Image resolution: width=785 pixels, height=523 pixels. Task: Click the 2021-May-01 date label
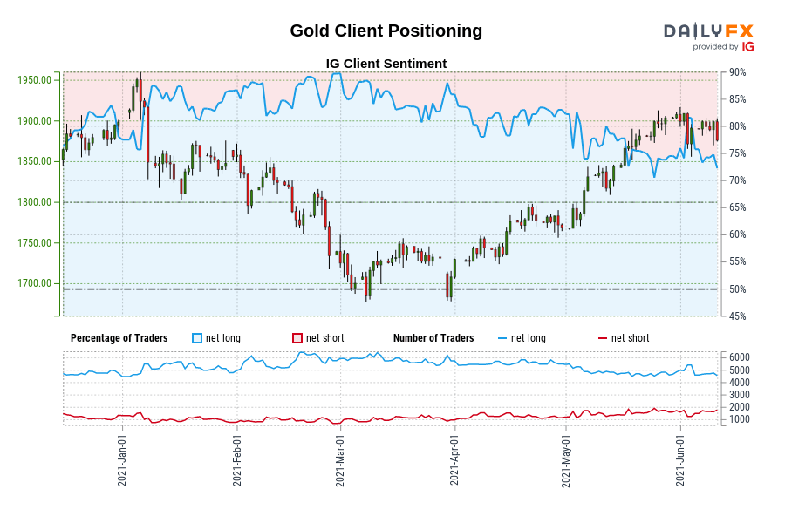pyautogui.click(x=566, y=460)
